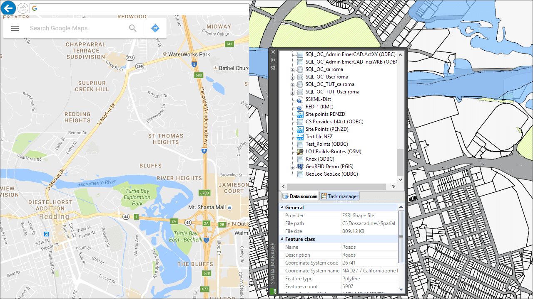
Task: Expand the SQL_OC_User roma node
Action: [293, 77]
